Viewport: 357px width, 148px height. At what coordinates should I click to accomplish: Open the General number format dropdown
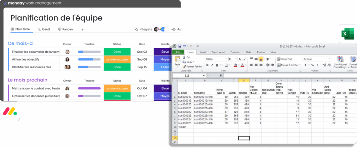329,59
